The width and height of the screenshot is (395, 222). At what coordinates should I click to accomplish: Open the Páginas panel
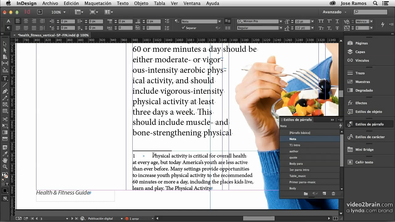tap(361, 43)
